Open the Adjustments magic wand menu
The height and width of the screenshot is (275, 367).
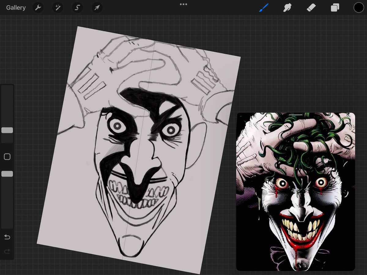pyautogui.click(x=58, y=8)
